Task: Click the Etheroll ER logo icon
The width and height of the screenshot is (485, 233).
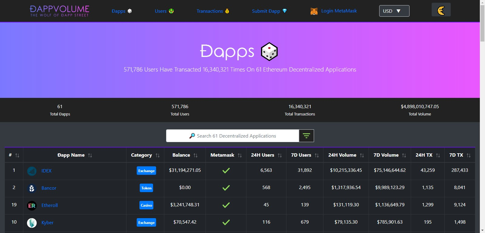Action: pyautogui.click(x=32, y=205)
